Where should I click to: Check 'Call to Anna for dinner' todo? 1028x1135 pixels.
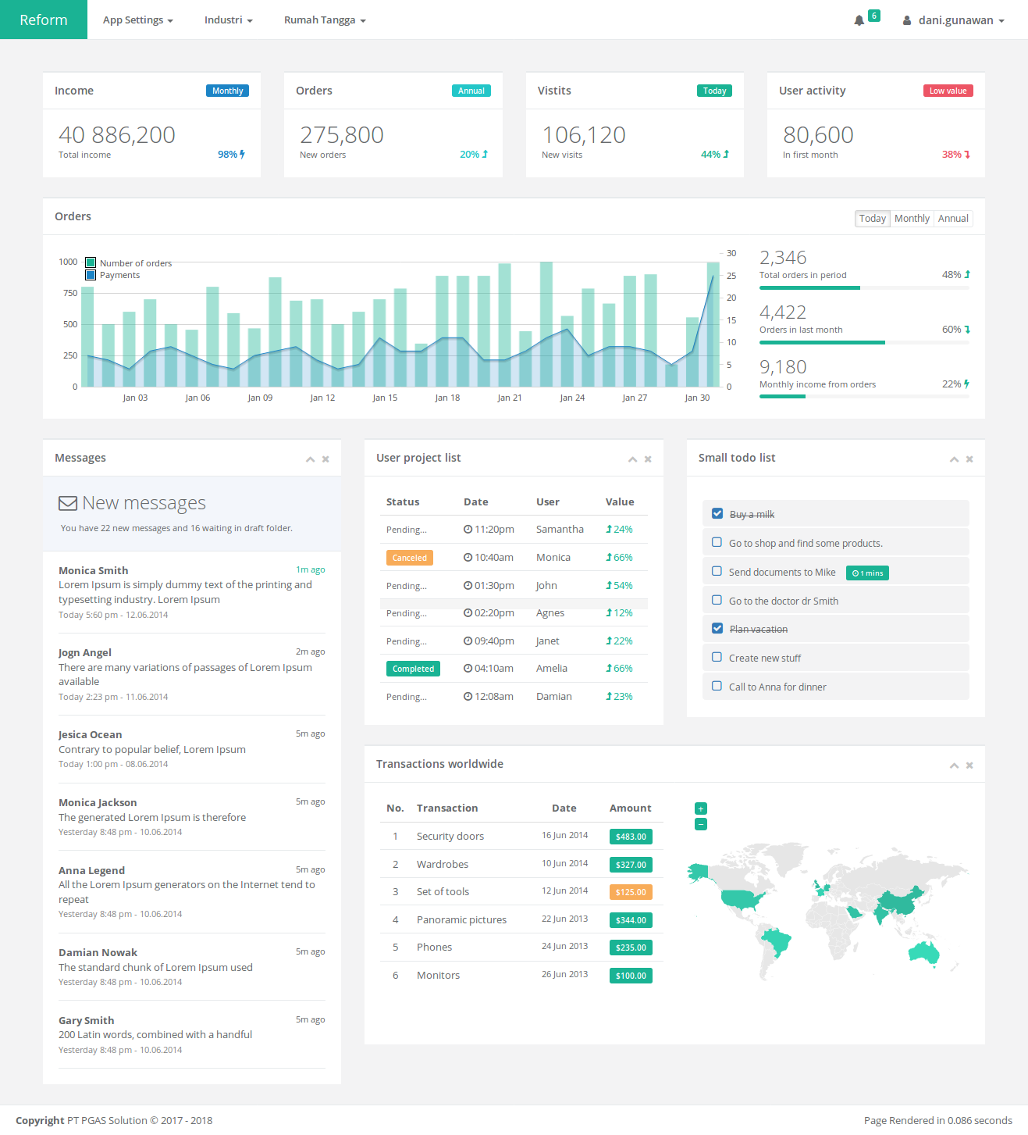pos(717,686)
